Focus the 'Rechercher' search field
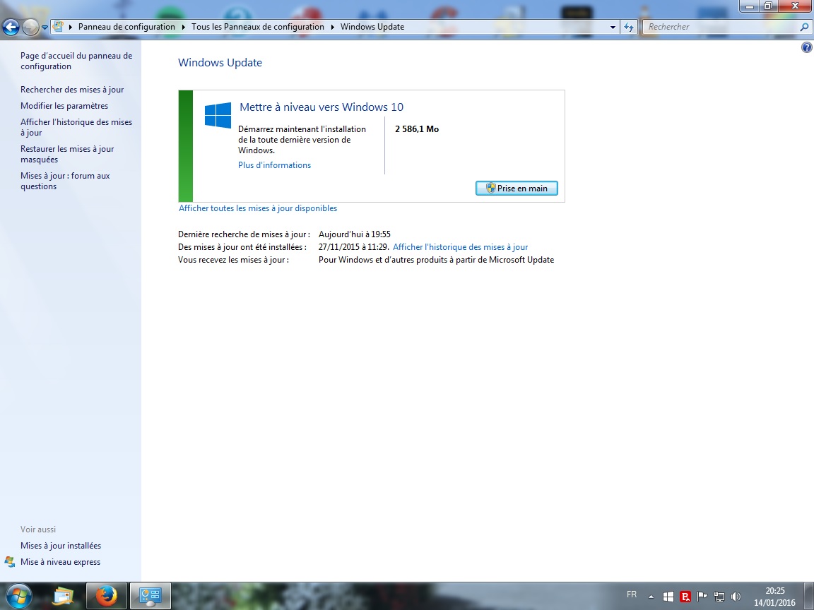814x610 pixels. click(721, 27)
